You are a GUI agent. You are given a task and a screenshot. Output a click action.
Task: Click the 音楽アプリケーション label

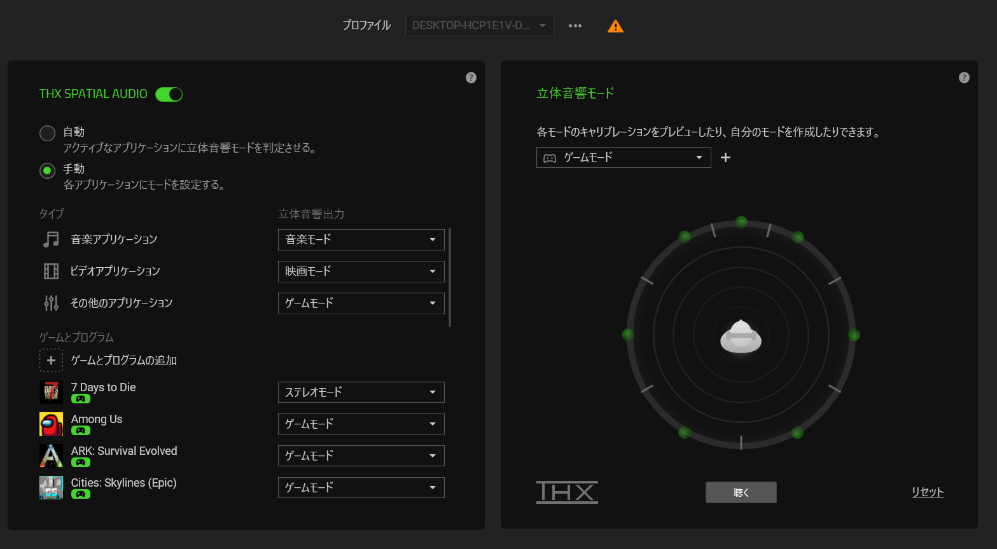pyautogui.click(x=114, y=239)
